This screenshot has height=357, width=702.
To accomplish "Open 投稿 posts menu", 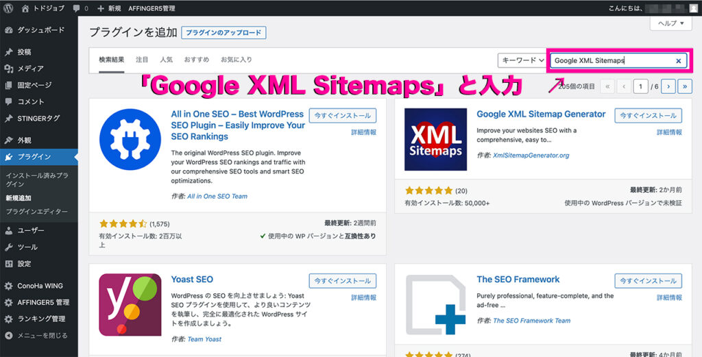I will (39, 52).
